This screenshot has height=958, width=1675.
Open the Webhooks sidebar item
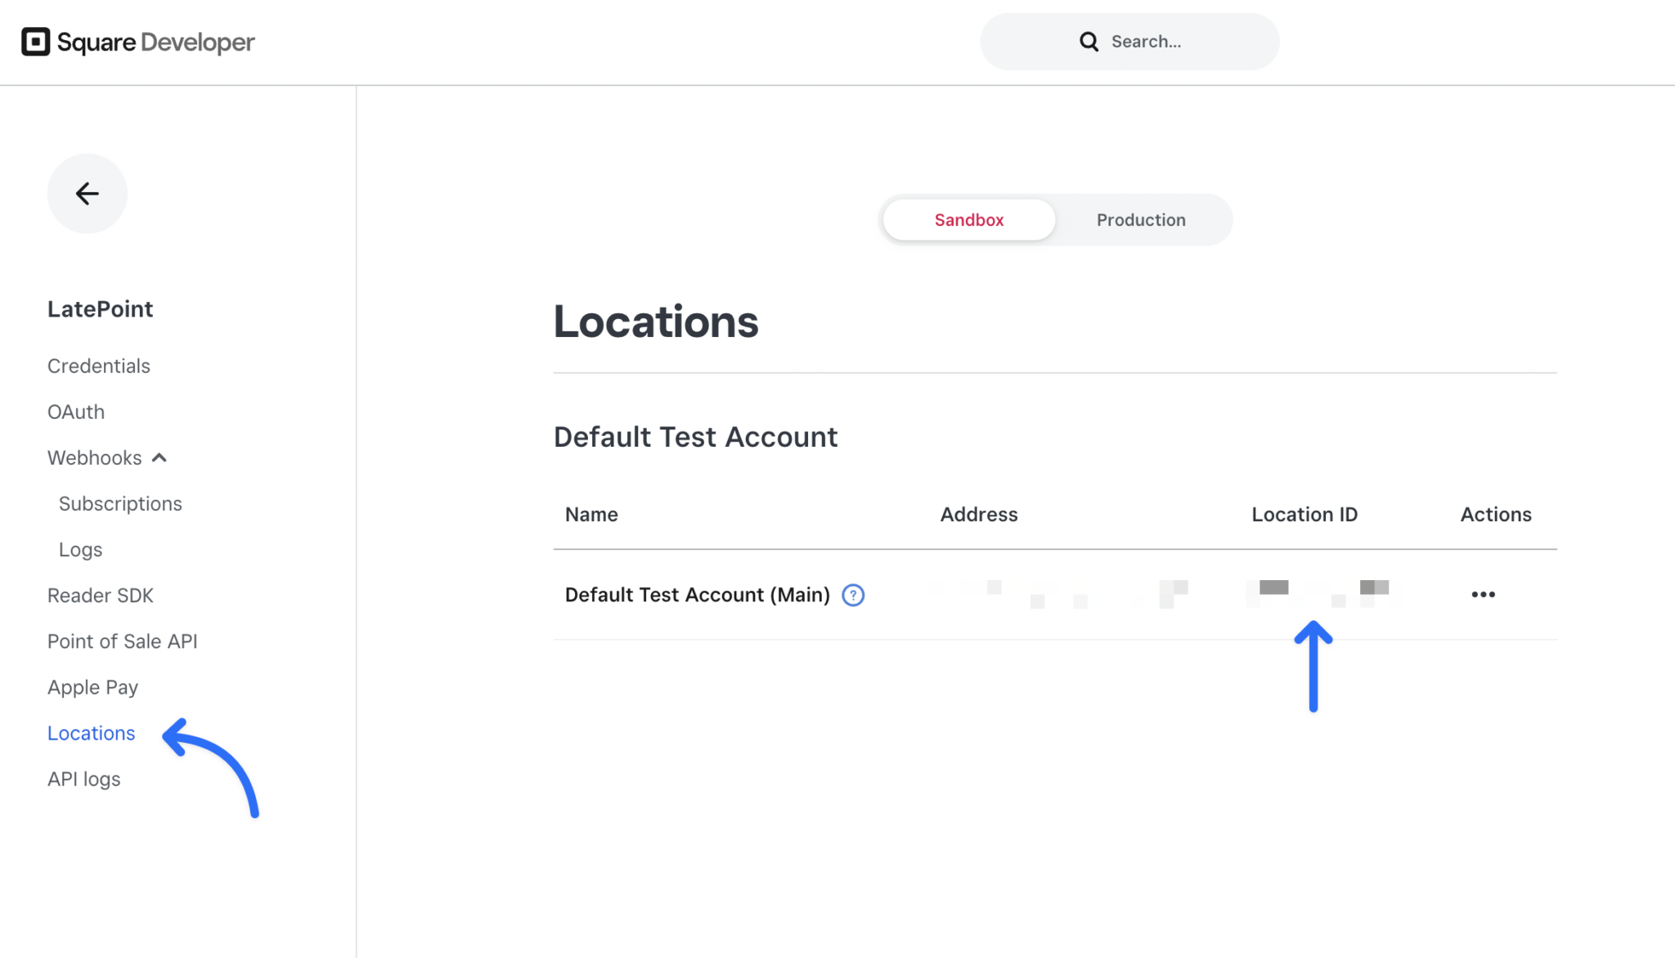(x=94, y=458)
